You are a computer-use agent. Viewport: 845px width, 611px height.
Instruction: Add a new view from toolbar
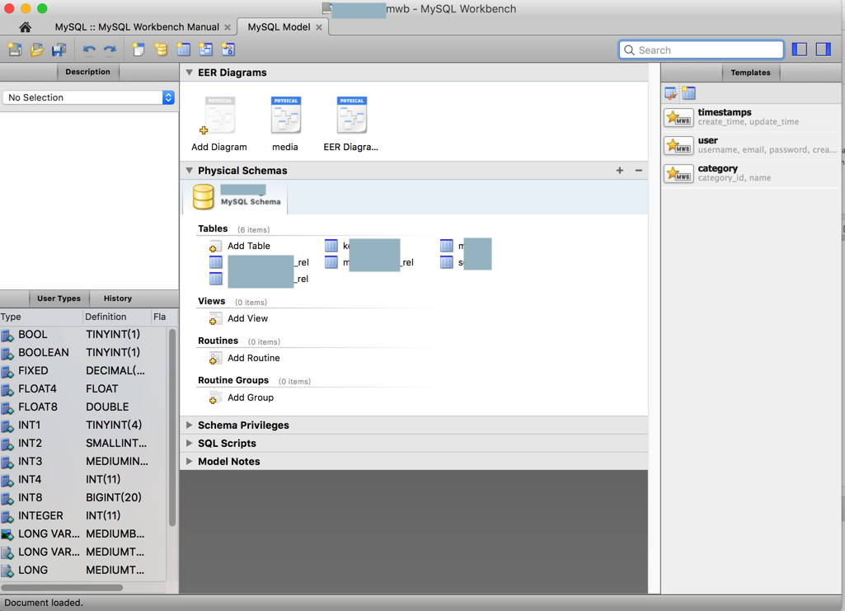click(x=205, y=49)
